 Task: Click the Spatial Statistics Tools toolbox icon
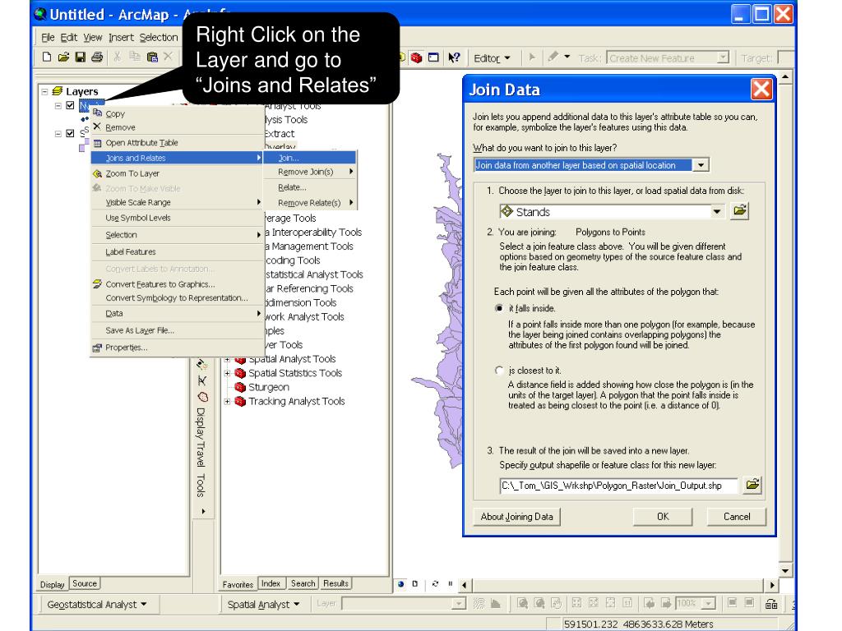coord(240,373)
